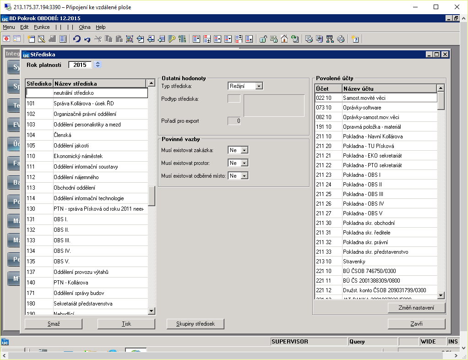Click the red down-arrow icon at toolbar start
Image resolution: width=468 pixels, height=360 pixels.
6,39
